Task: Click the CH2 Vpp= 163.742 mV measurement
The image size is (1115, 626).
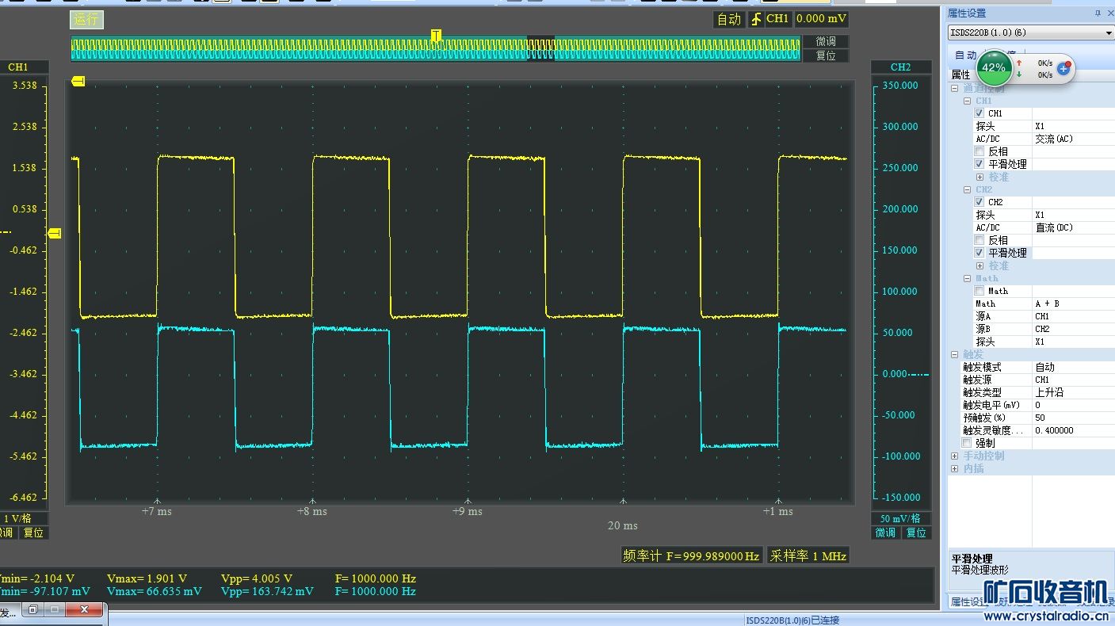Action: tap(267, 591)
